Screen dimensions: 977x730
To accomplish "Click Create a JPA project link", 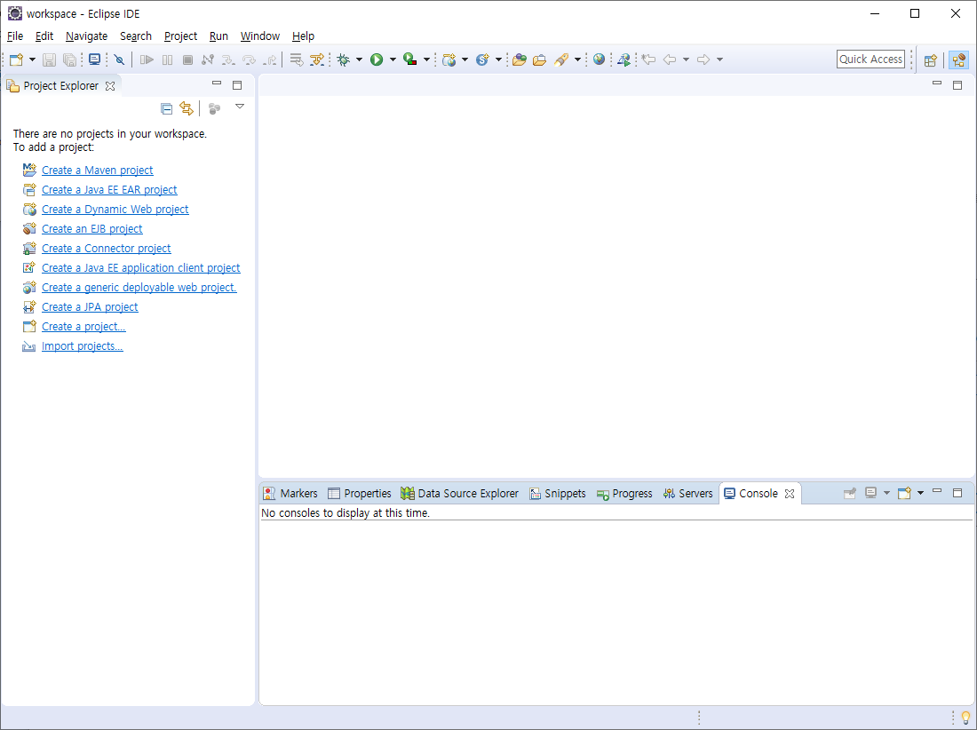I will point(90,306).
